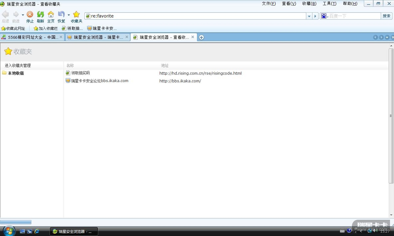Click the 后退 back arrow icon
394x236 pixels.
(5, 14)
